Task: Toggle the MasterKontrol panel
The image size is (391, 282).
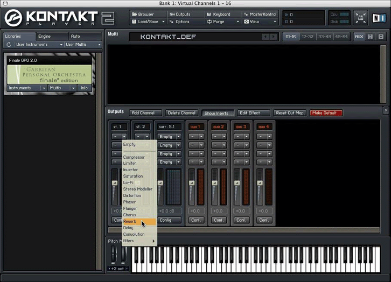Action: tap(260, 14)
